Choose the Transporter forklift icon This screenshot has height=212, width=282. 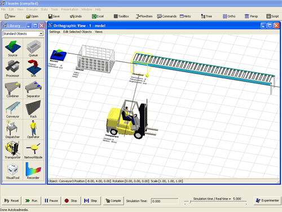click(x=12, y=150)
